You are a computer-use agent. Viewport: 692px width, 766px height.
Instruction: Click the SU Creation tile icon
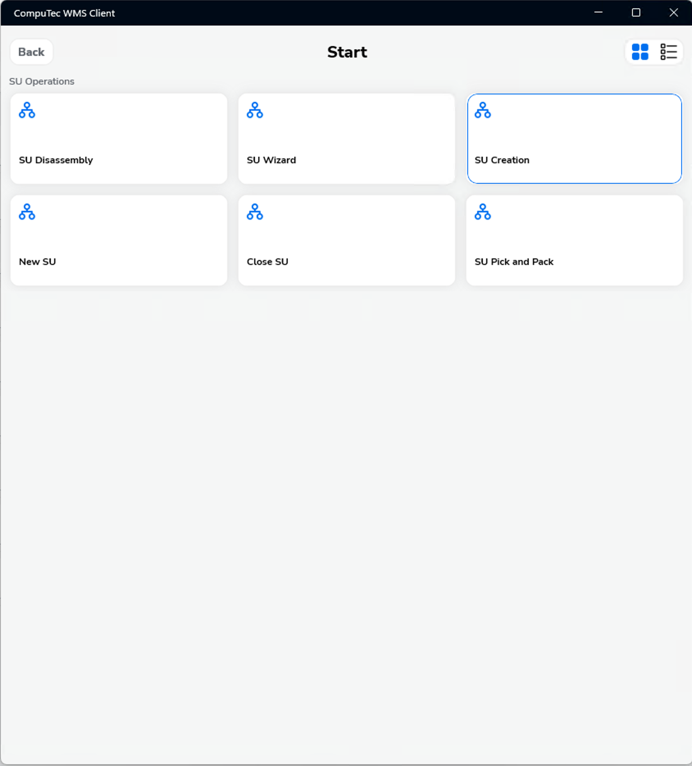click(x=483, y=110)
